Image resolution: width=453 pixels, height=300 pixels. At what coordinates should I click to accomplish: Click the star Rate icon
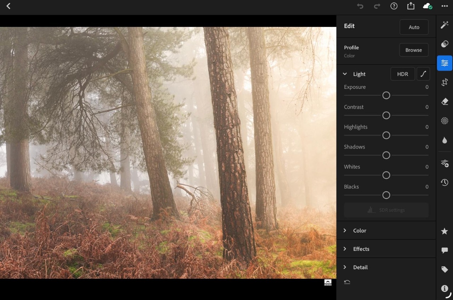point(445,231)
